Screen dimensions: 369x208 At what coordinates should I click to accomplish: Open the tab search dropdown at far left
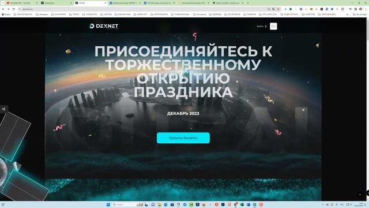pos(2,3)
